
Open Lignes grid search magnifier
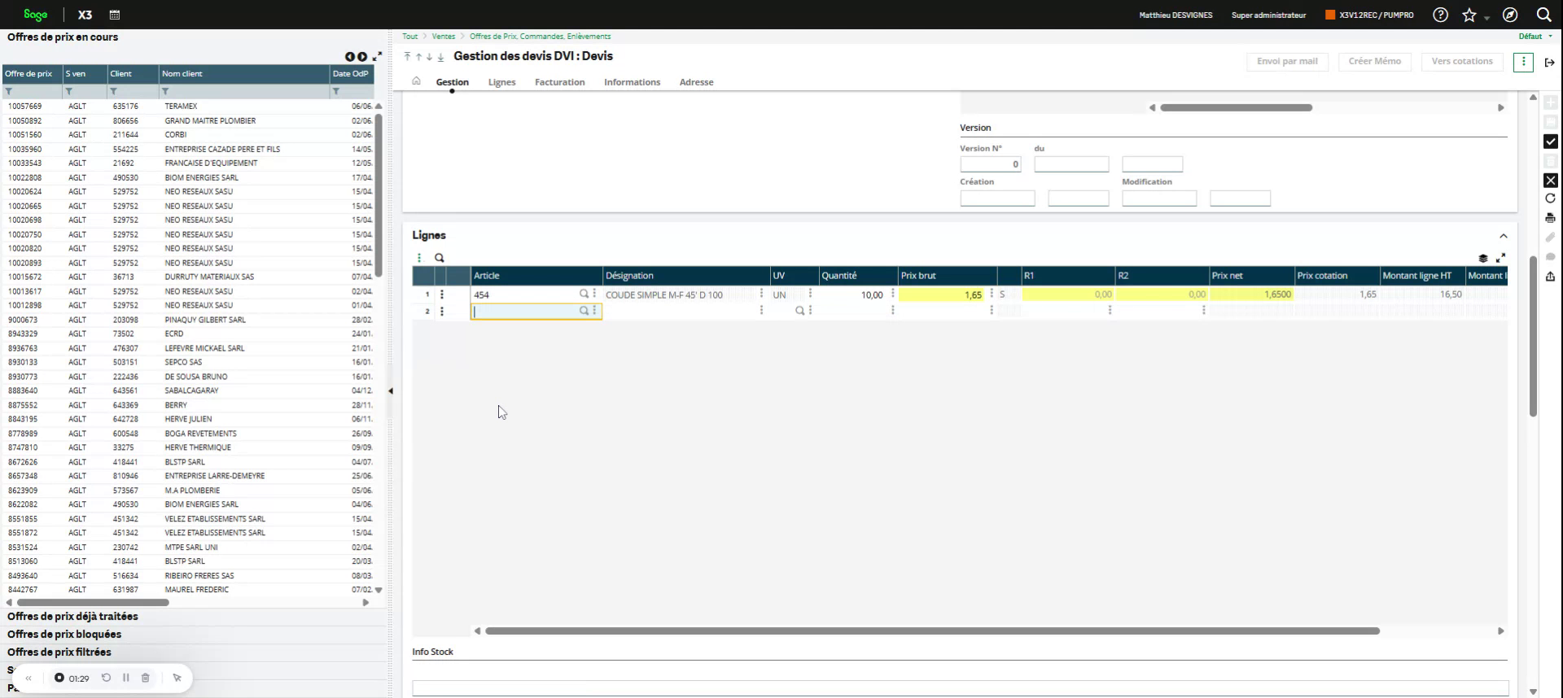pyautogui.click(x=440, y=258)
